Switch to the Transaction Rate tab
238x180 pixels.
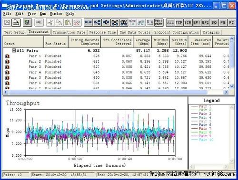pyautogui.click(x=69, y=32)
